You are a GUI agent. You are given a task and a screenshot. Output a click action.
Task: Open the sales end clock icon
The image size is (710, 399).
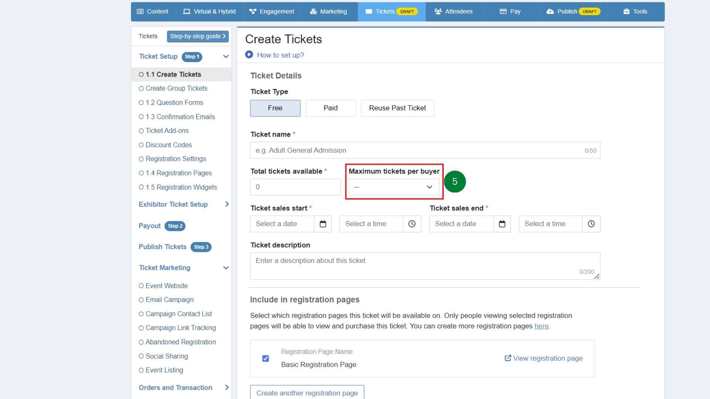(x=591, y=224)
